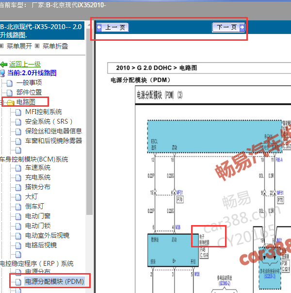Image resolution: width=291 pixels, height=293 pixels.
Task: Click the F06-A connector label
Action: tap(279, 160)
